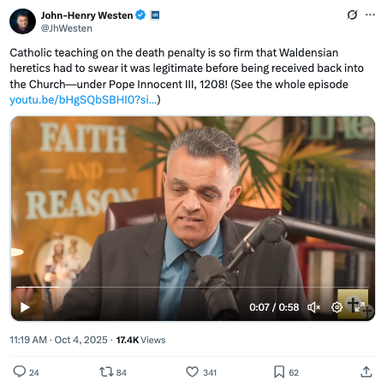The image size is (387, 386).
Task: Repost using the retweet arrows icon
Action: coord(106,372)
